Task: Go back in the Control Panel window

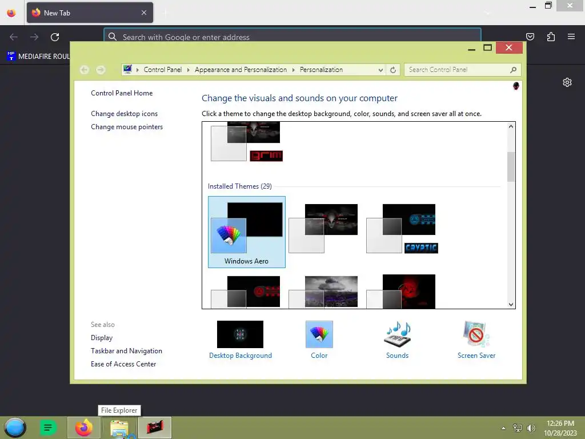Action: coord(85,70)
